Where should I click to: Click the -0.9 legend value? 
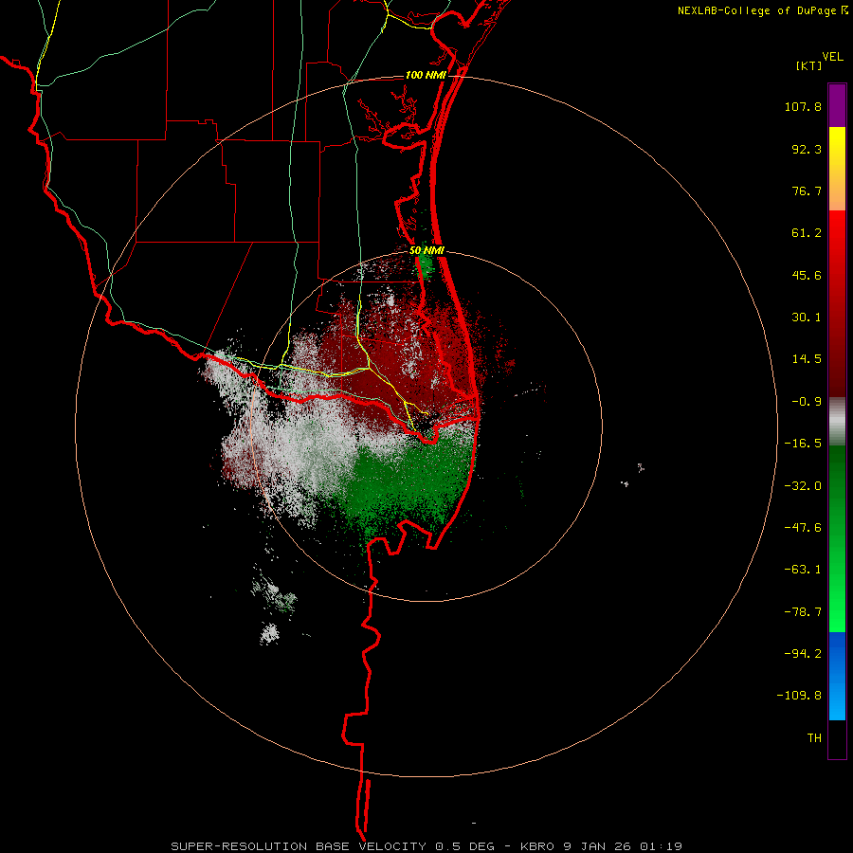pos(807,402)
